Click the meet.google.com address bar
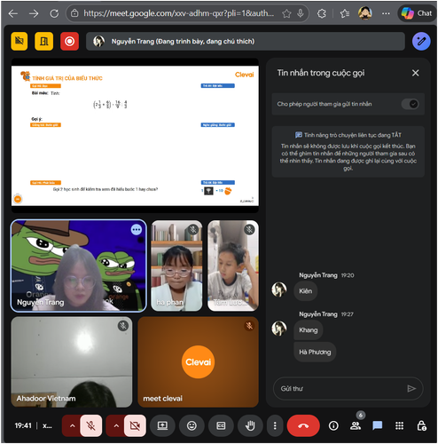Screen dimensions: 438x444 click(x=178, y=13)
